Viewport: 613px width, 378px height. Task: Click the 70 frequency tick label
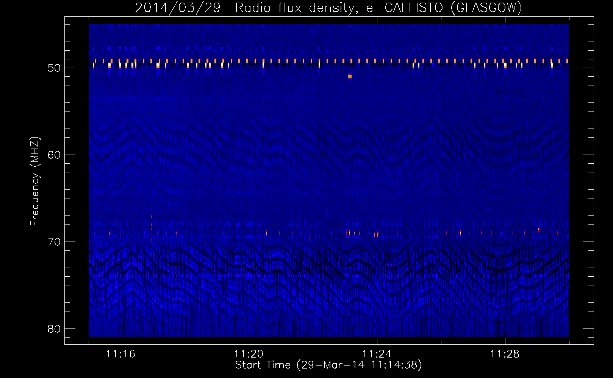55,242
